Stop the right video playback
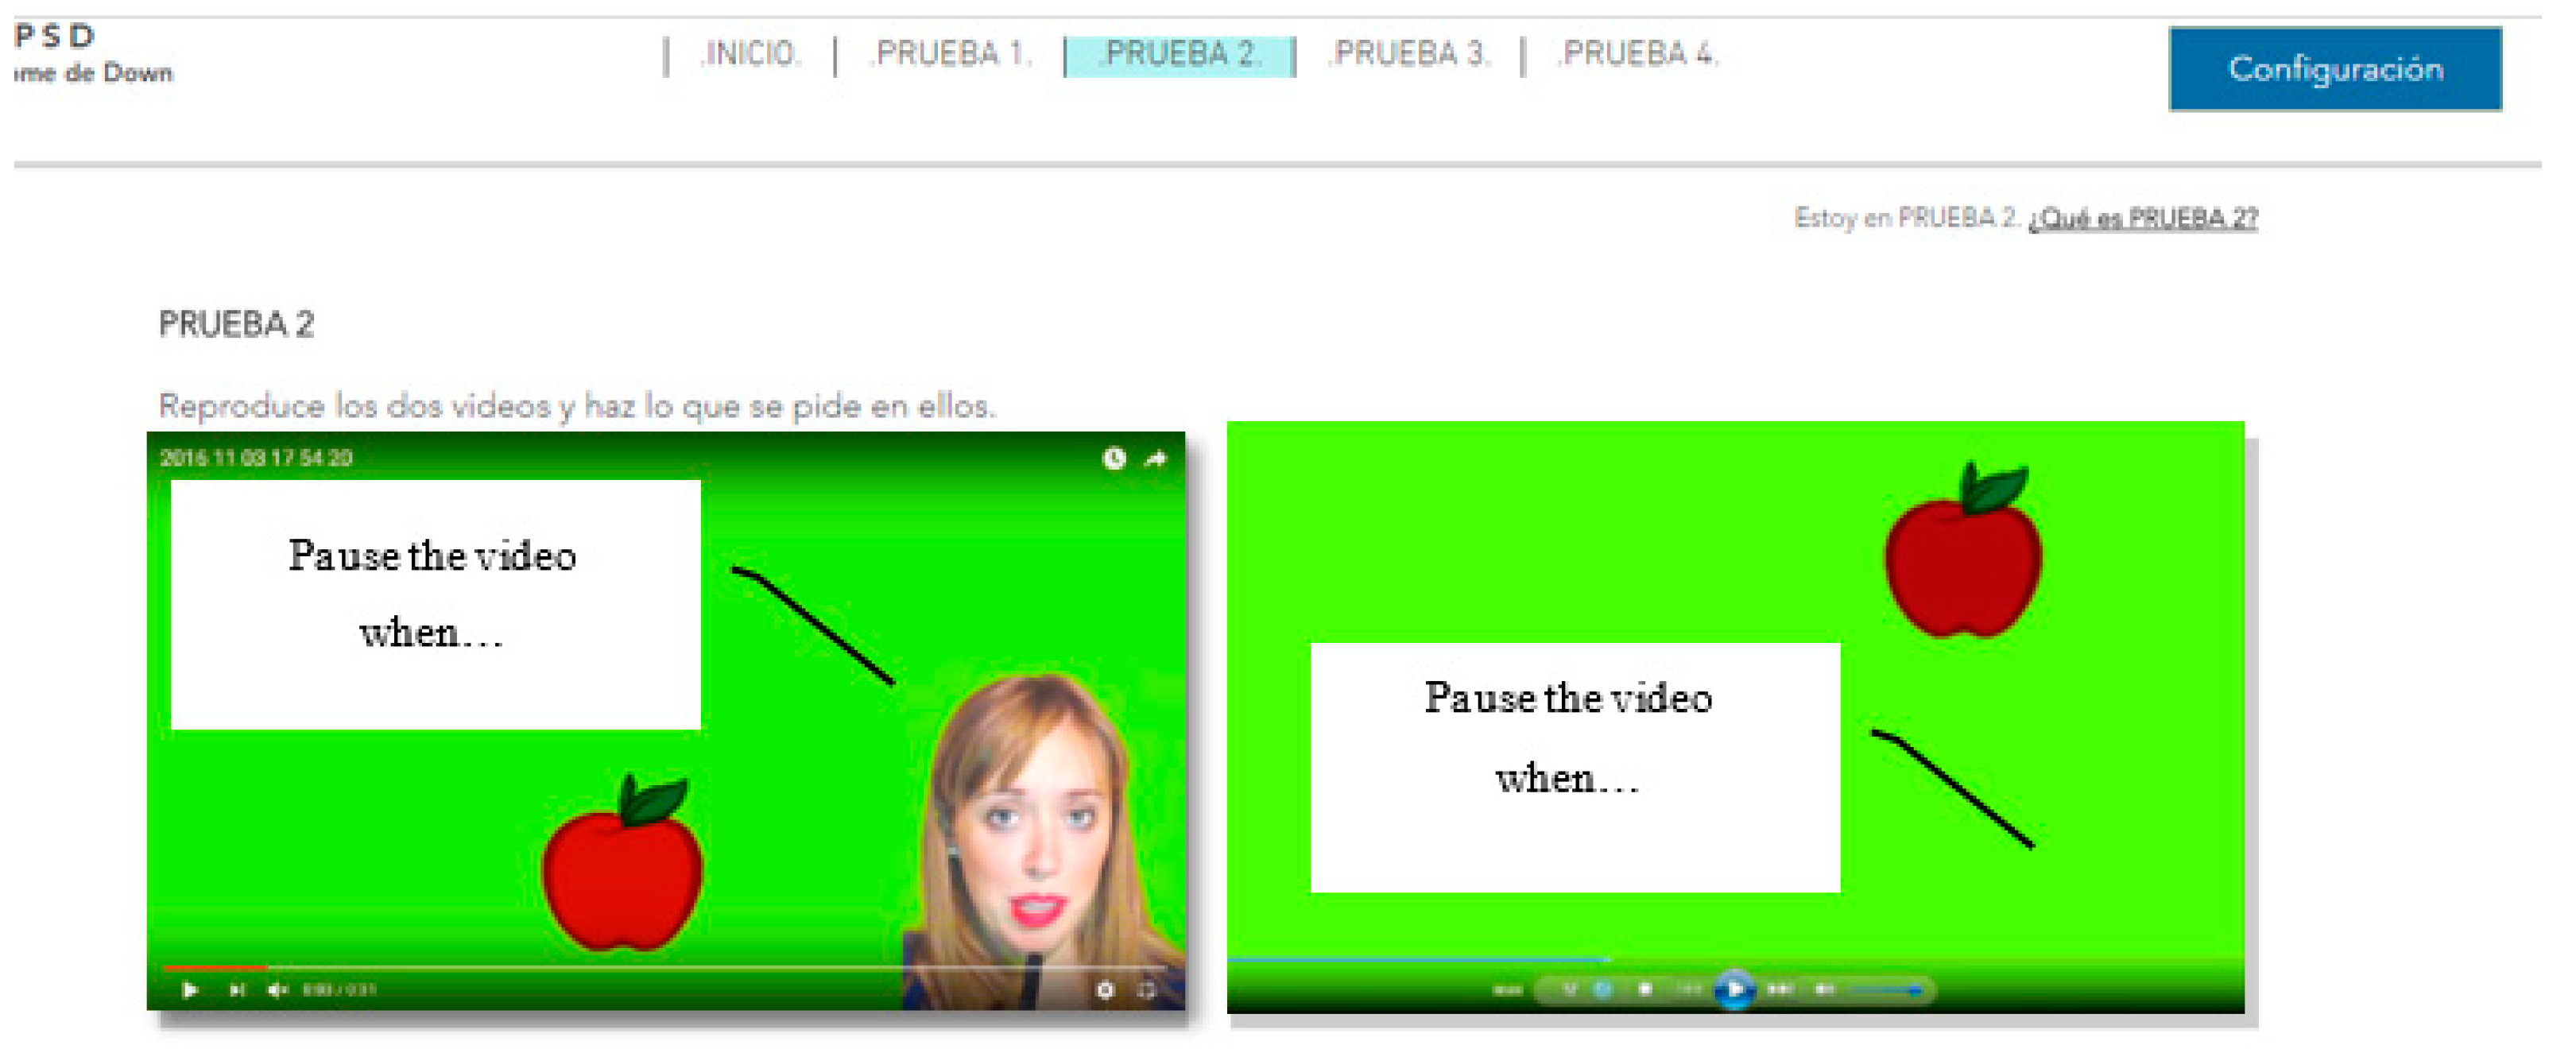2576x1049 pixels. (1645, 989)
